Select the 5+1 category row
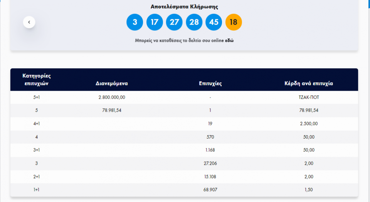Screen dimensions: 370x202 click(37, 97)
